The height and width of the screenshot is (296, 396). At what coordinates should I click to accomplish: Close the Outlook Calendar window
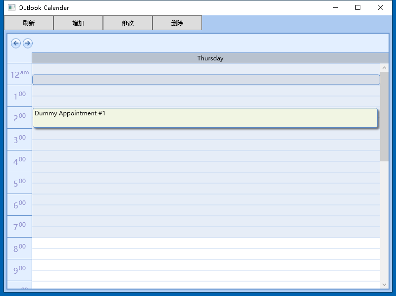coord(381,7)
